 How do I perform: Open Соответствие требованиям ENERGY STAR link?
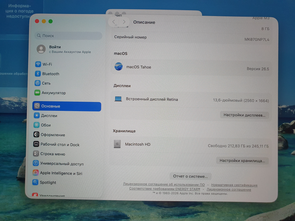point(165,189)
